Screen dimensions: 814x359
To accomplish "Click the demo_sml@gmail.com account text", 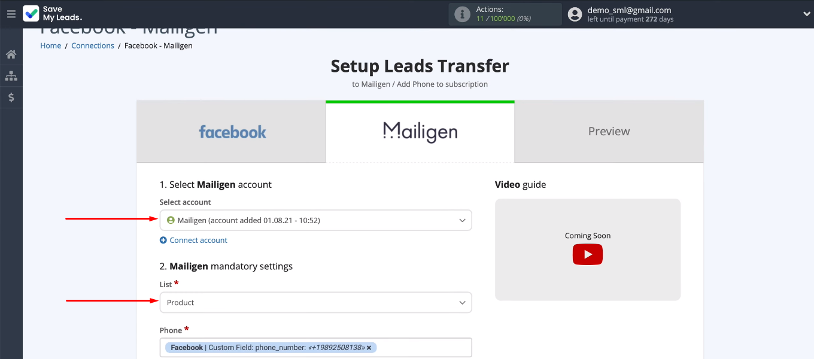I will (629, 10).
